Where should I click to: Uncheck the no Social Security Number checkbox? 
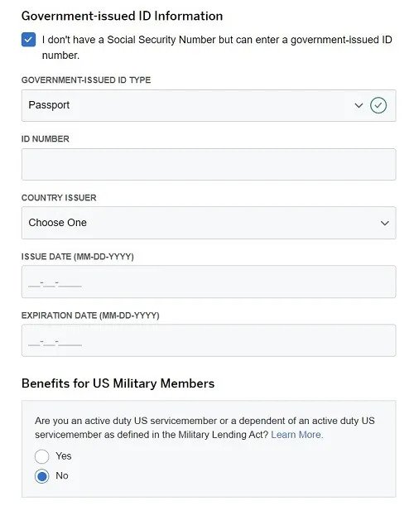click(x=28, y=40)
